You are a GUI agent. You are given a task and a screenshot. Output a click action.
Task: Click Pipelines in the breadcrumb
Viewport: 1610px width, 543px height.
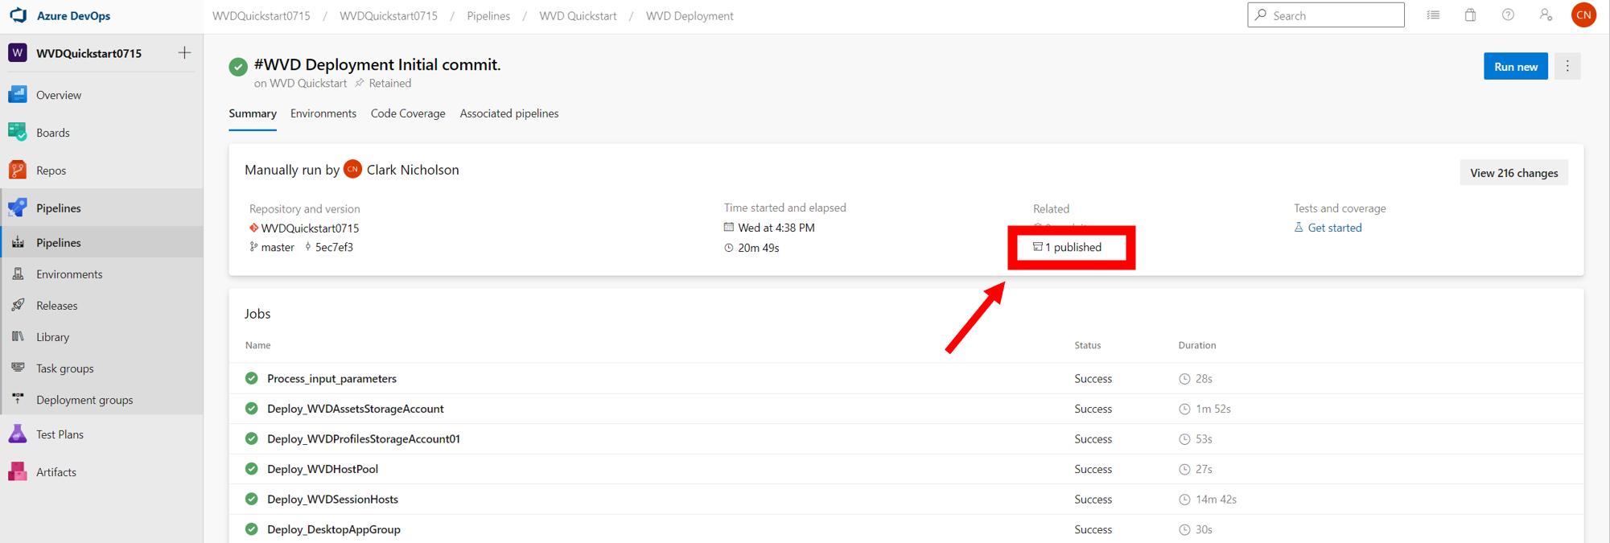[x=488, y=16]
